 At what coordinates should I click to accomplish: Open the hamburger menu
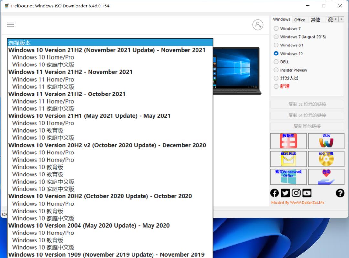coord(11,25)
